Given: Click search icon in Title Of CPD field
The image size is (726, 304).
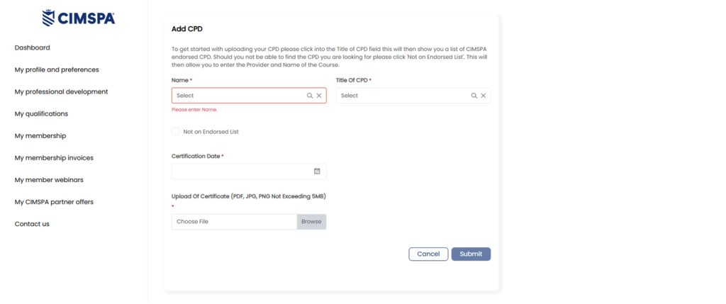Looking at the screenshot, I should tap(474, 96).
